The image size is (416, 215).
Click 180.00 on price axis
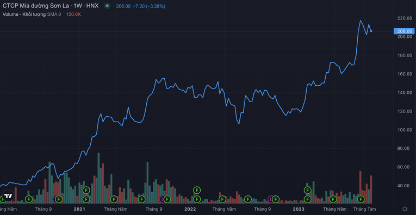405,55
